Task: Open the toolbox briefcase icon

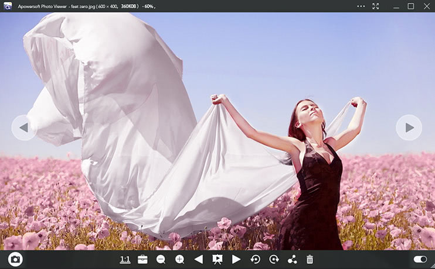Action: [142, 259]
